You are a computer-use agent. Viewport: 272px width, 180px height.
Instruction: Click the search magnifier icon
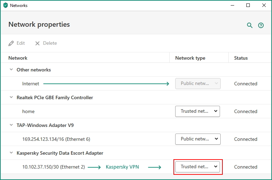249,25
